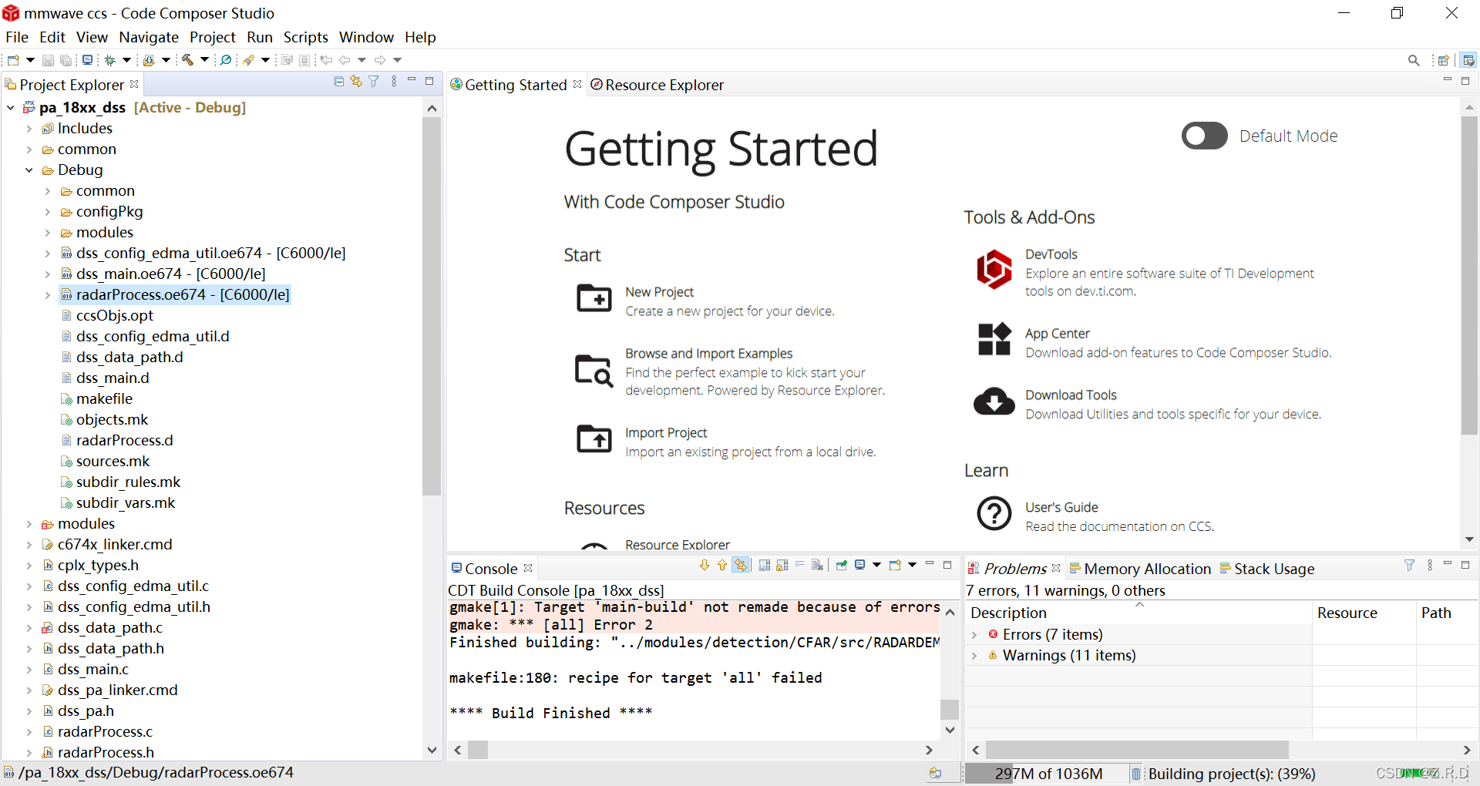Screen dimensions: 1480x786
Task: Expand the Includes node
Action: tap(29, 129)
